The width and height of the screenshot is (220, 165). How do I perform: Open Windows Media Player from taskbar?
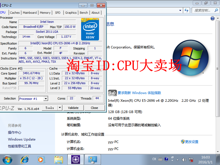[41, 160]
